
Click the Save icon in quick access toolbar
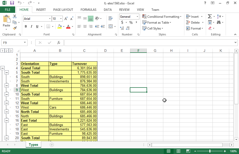12,3
